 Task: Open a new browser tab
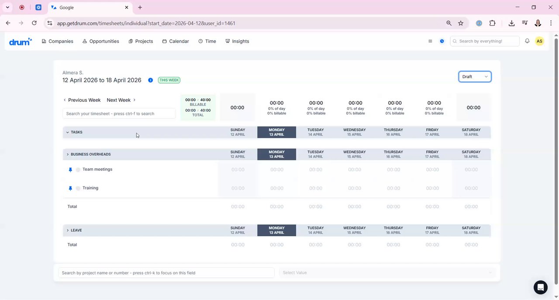point(140,7)
